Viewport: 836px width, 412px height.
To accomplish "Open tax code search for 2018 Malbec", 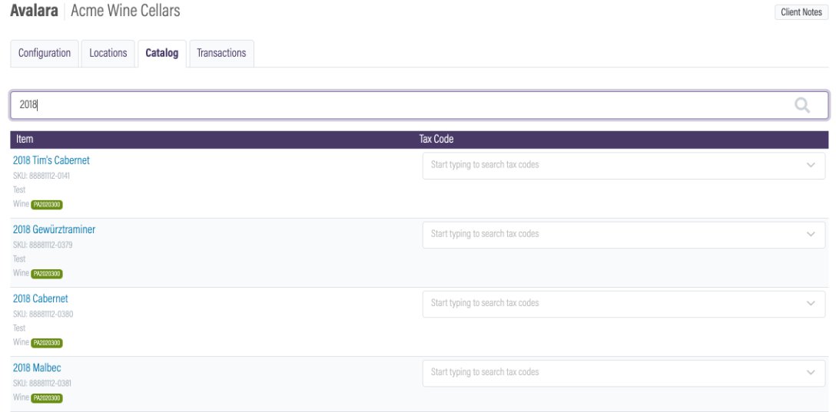I will [x=624, y=373].
